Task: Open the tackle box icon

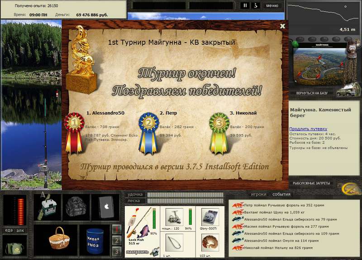Action: coord(47,207)
